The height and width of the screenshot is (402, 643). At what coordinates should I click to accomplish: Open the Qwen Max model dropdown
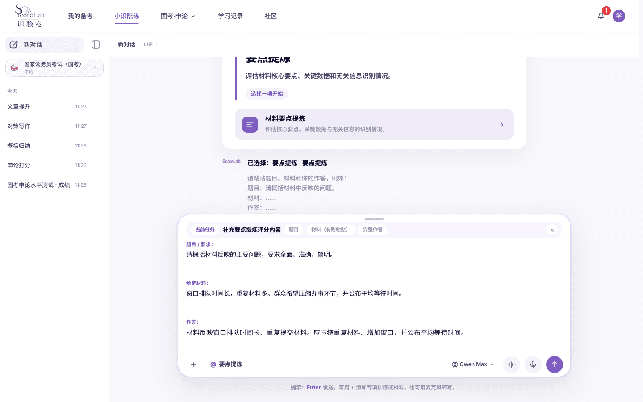(x=473, y=364)
